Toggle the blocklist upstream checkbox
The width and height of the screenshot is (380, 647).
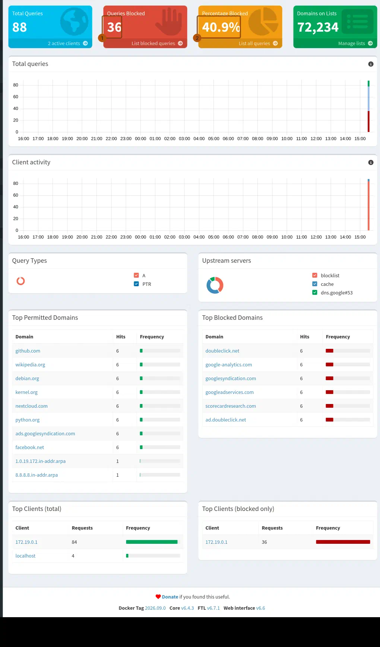pos(315,275)
